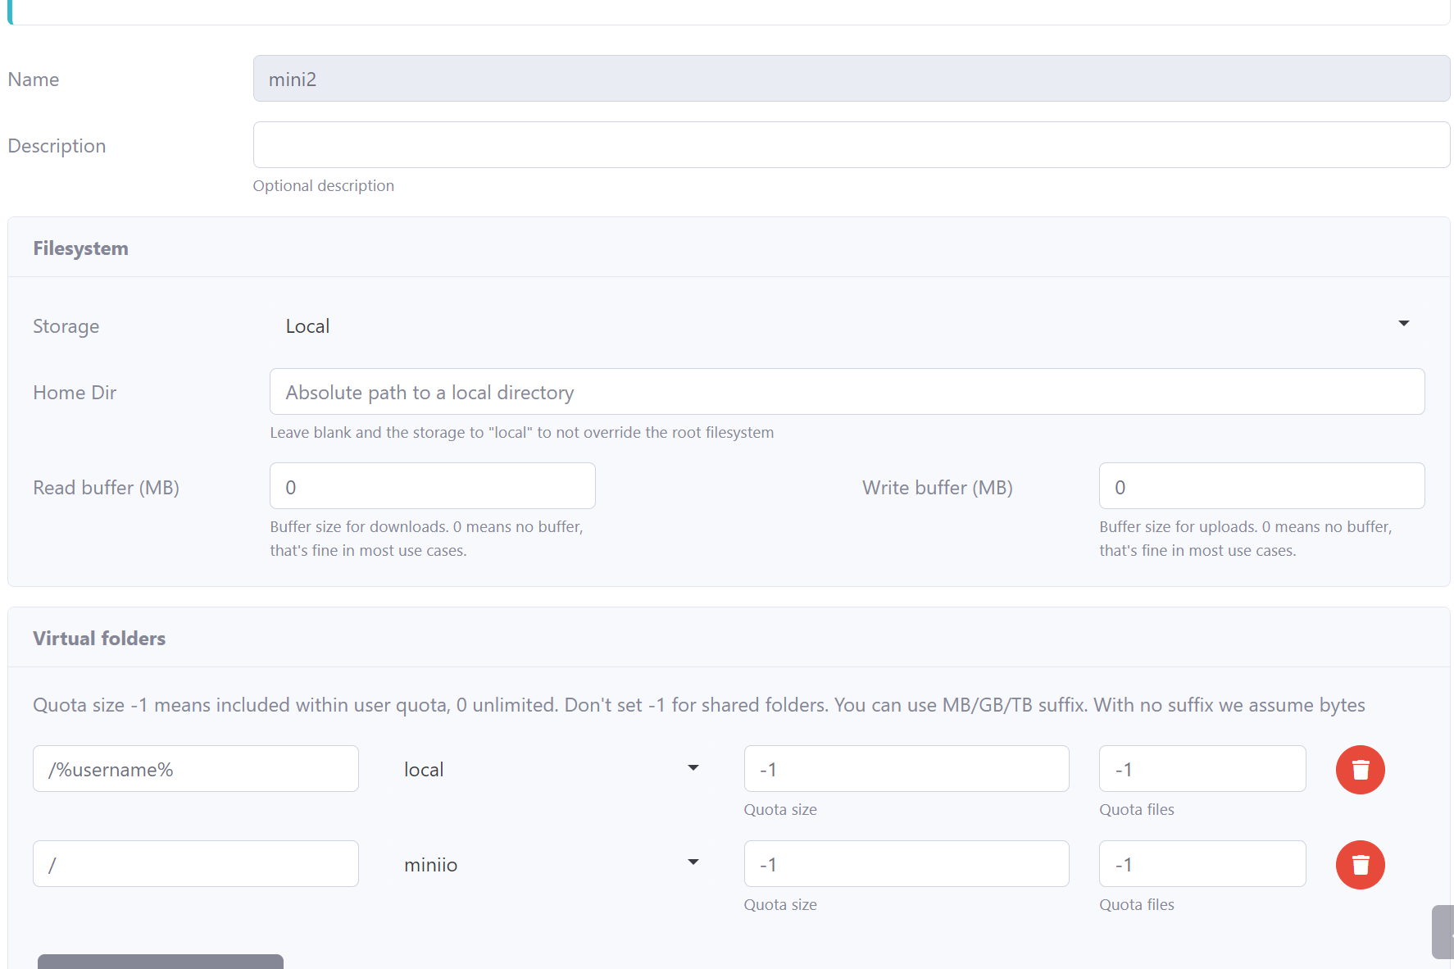Click the Storage label
This screenshot has height=969, width=1454.
(x=66, y=326)
